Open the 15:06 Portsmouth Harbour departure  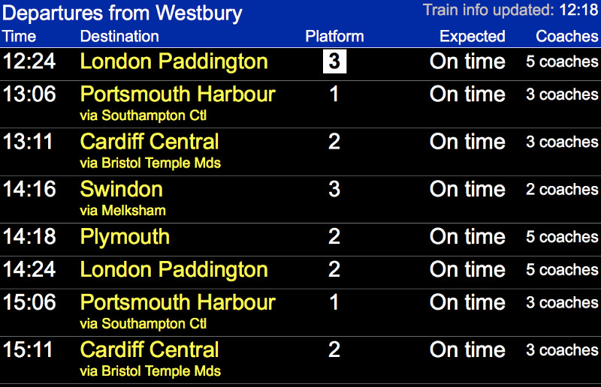click(177, 303)
